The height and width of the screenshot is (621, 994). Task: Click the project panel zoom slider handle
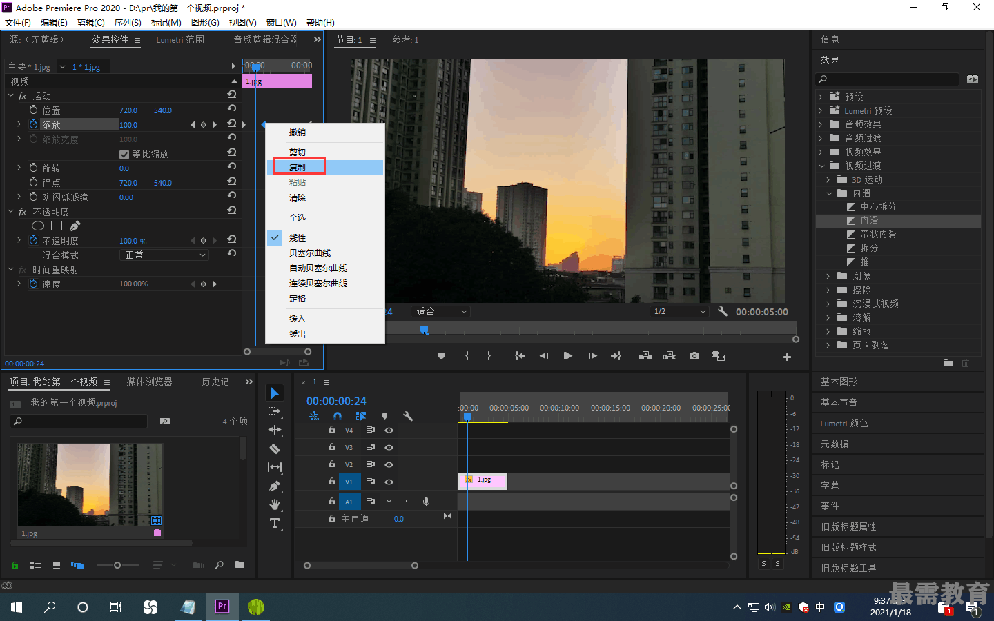pos(117,565)
